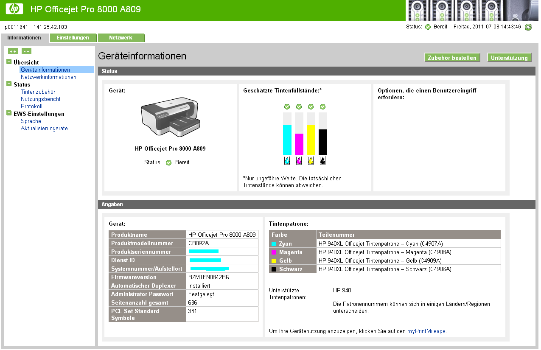
Task: Expand all menu sections with ++ button
Action: pos(13,51)
